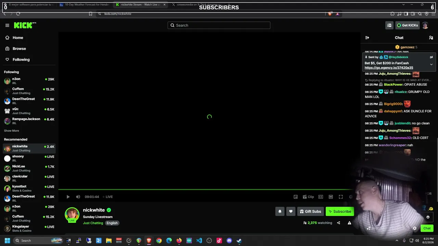The image size is (438, 246).
Task: Open Brave browser main menu
Action: point(433,14)
